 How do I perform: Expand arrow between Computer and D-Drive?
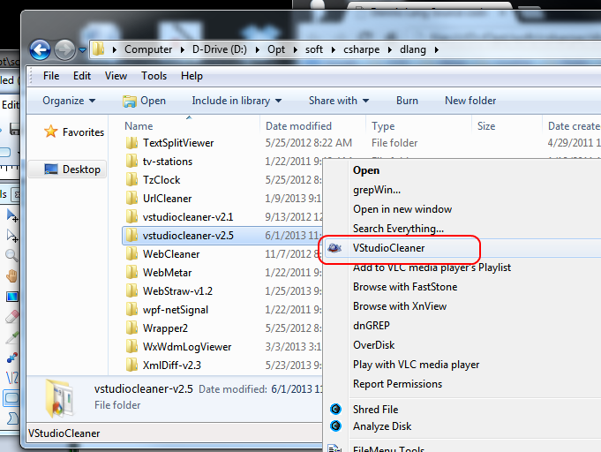(182, 49)
